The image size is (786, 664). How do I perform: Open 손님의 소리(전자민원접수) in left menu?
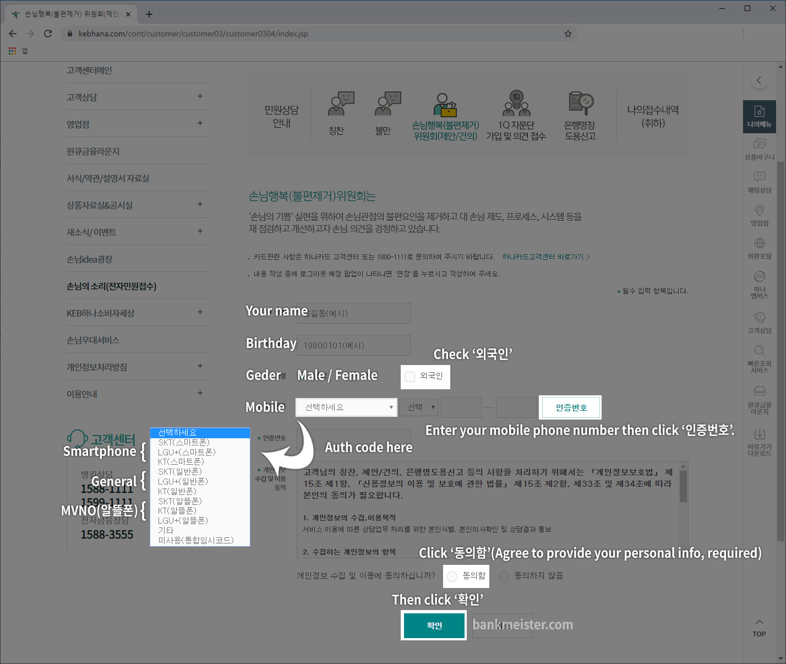click(111, 286)
